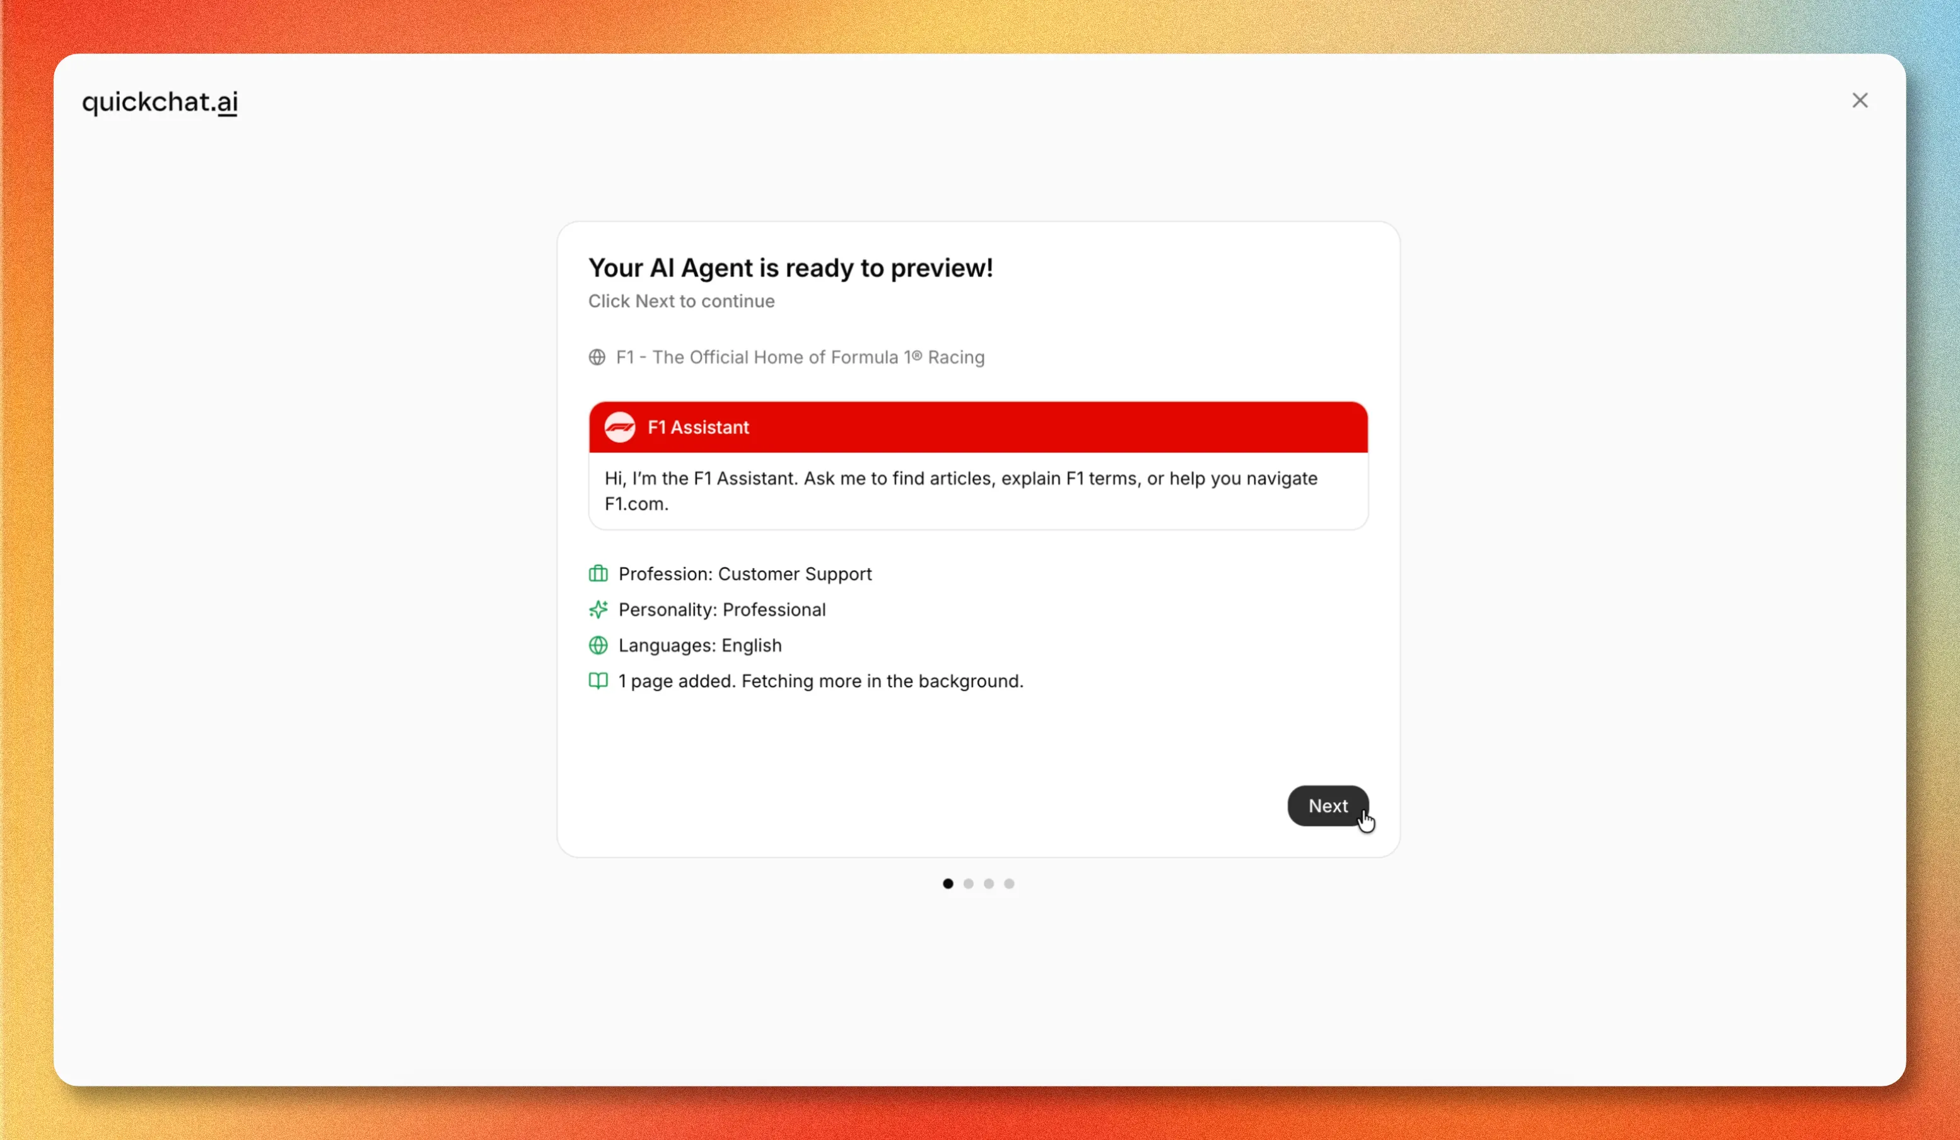1960x1140 pixels.
Task: Click 'Profession: Customer Support' text
Action: point(745,574)
